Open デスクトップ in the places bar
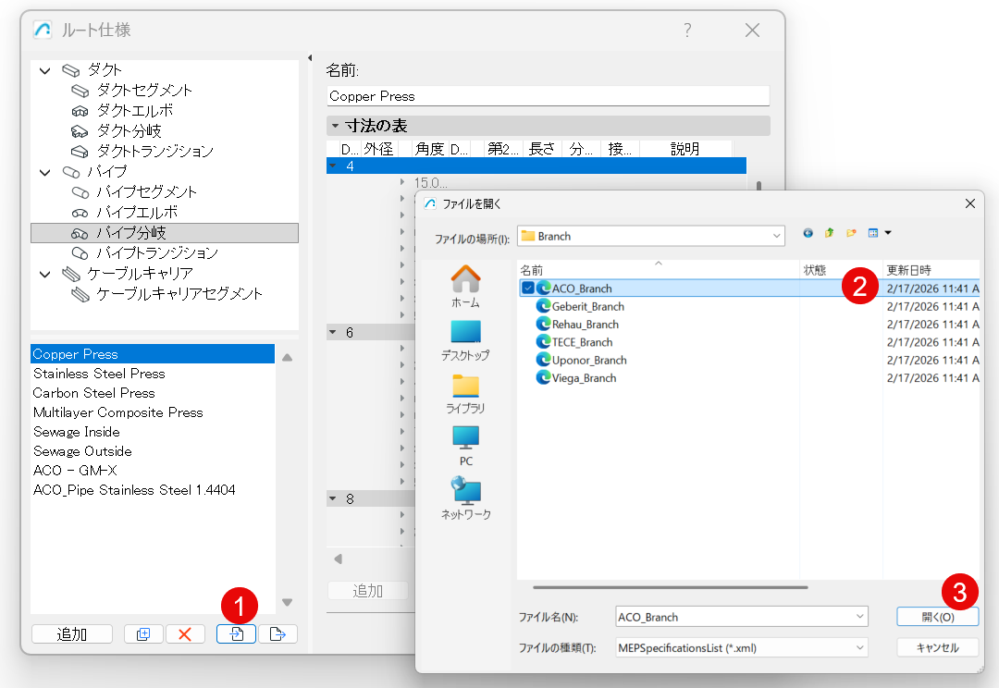 click(x=465, y=341)
